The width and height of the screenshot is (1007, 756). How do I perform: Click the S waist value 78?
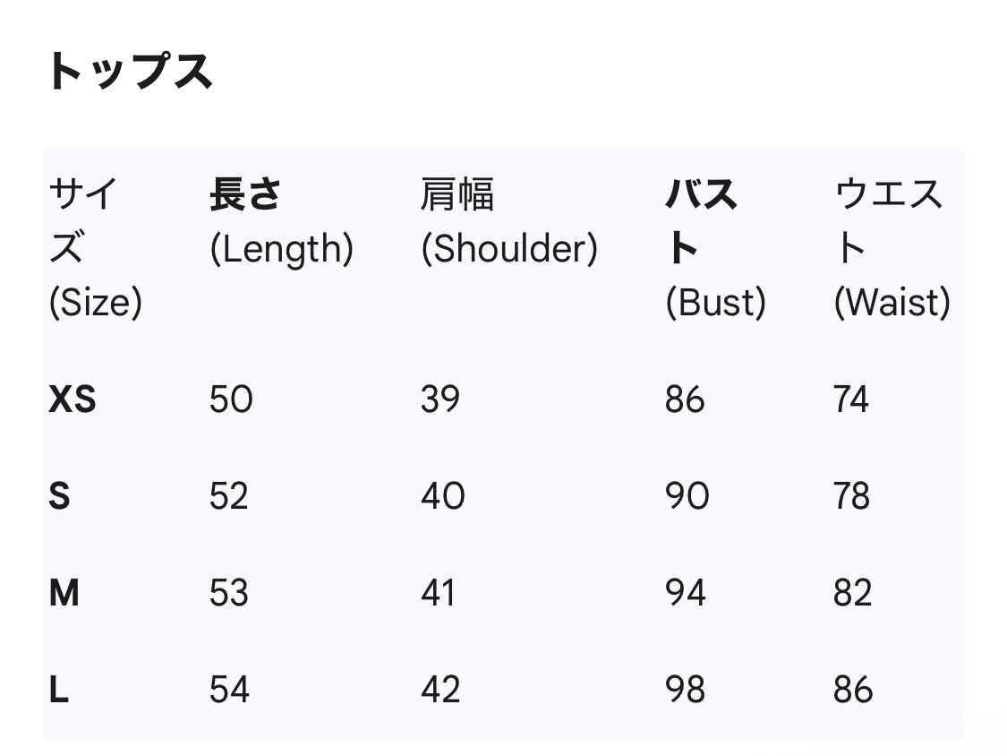coord(851,496)
